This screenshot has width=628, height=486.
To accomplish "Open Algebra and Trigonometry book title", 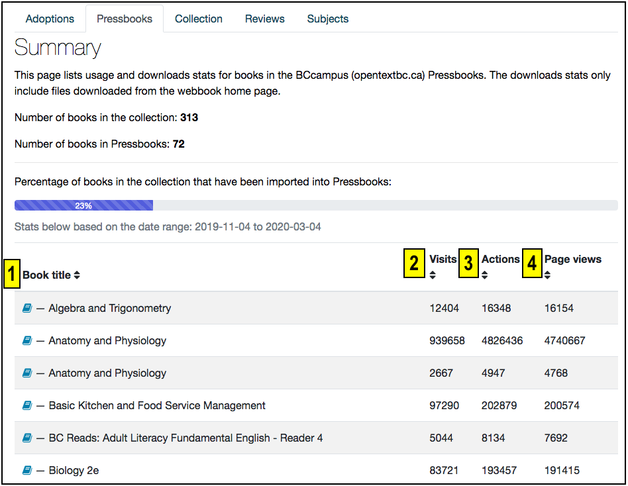I will [110, 308].
